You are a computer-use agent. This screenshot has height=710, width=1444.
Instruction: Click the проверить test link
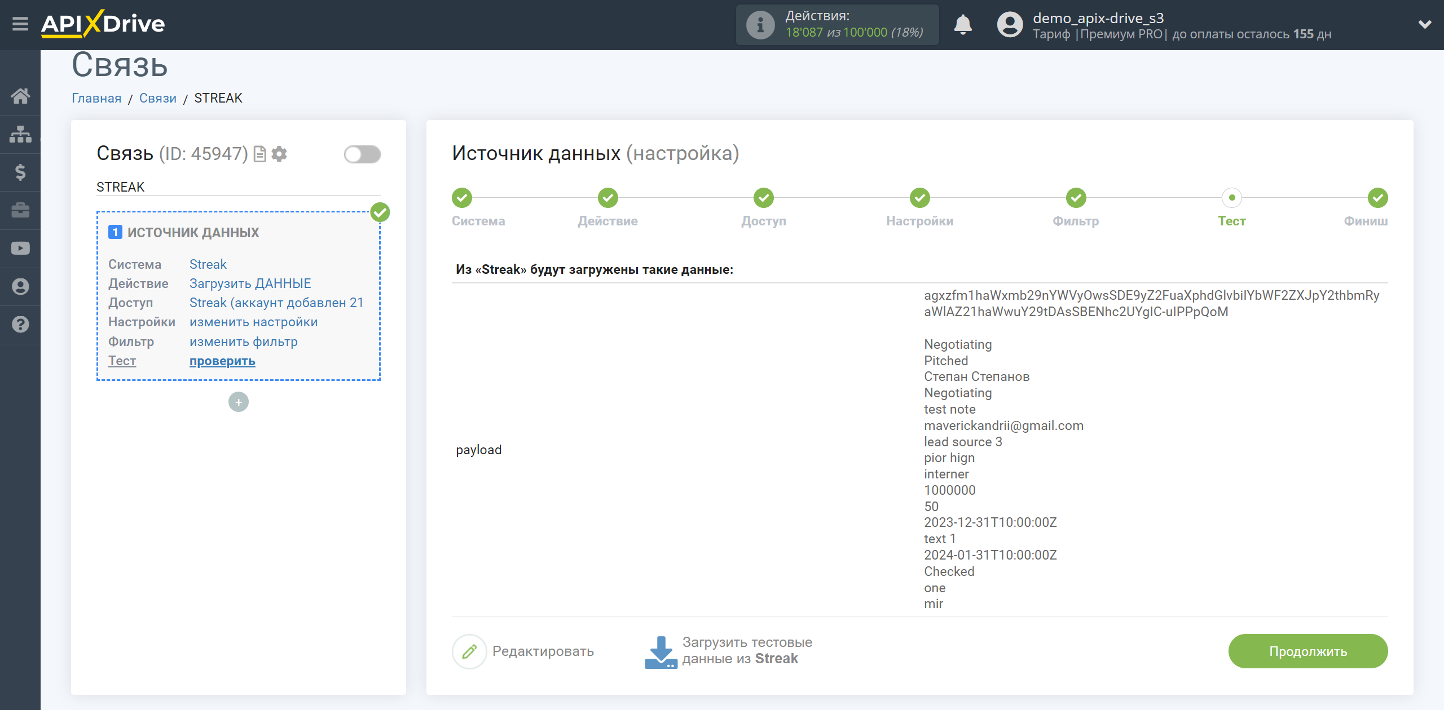pos(222,361)
